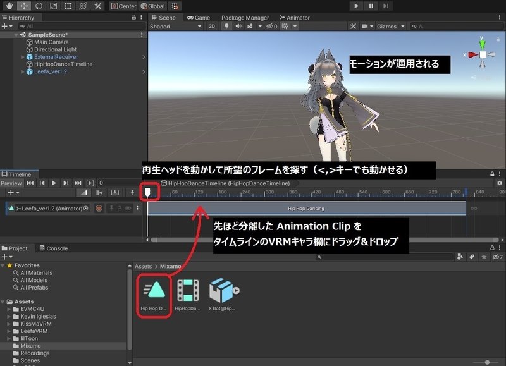506x366 pixels.
Task: Toggle timeline replace edit mode
Action: (114, 193)
